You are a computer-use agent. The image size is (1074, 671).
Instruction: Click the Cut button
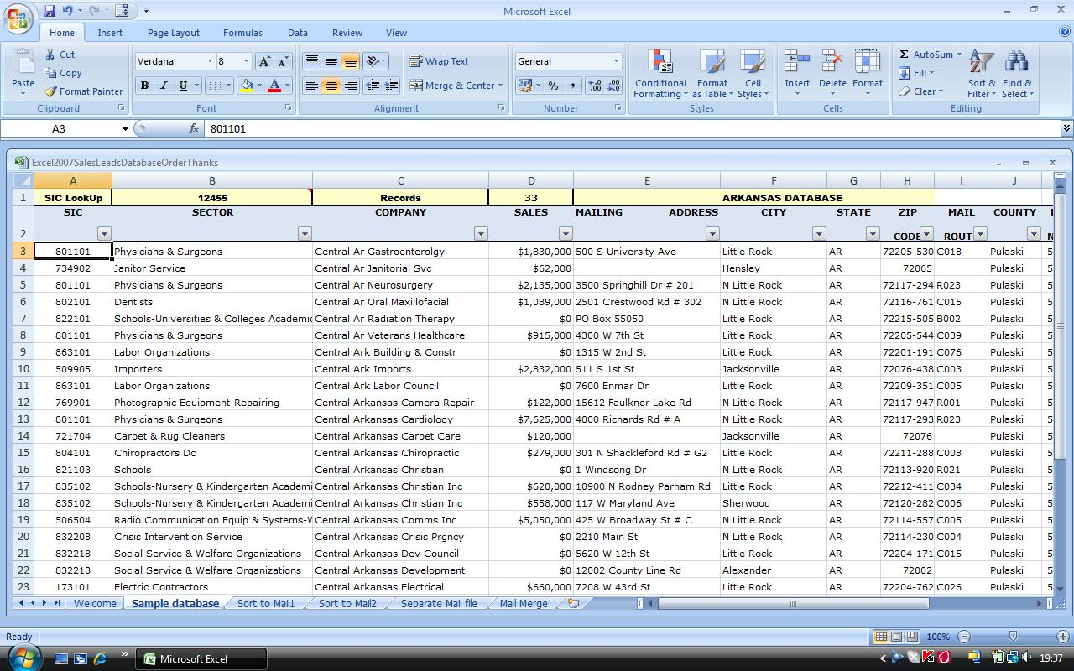tap(60, 55)
